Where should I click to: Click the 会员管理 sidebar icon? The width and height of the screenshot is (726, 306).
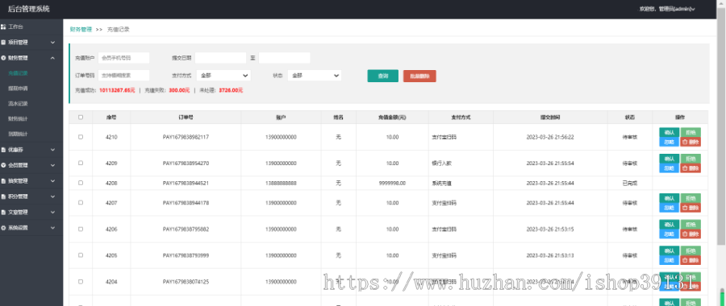[x=3, y=165]
